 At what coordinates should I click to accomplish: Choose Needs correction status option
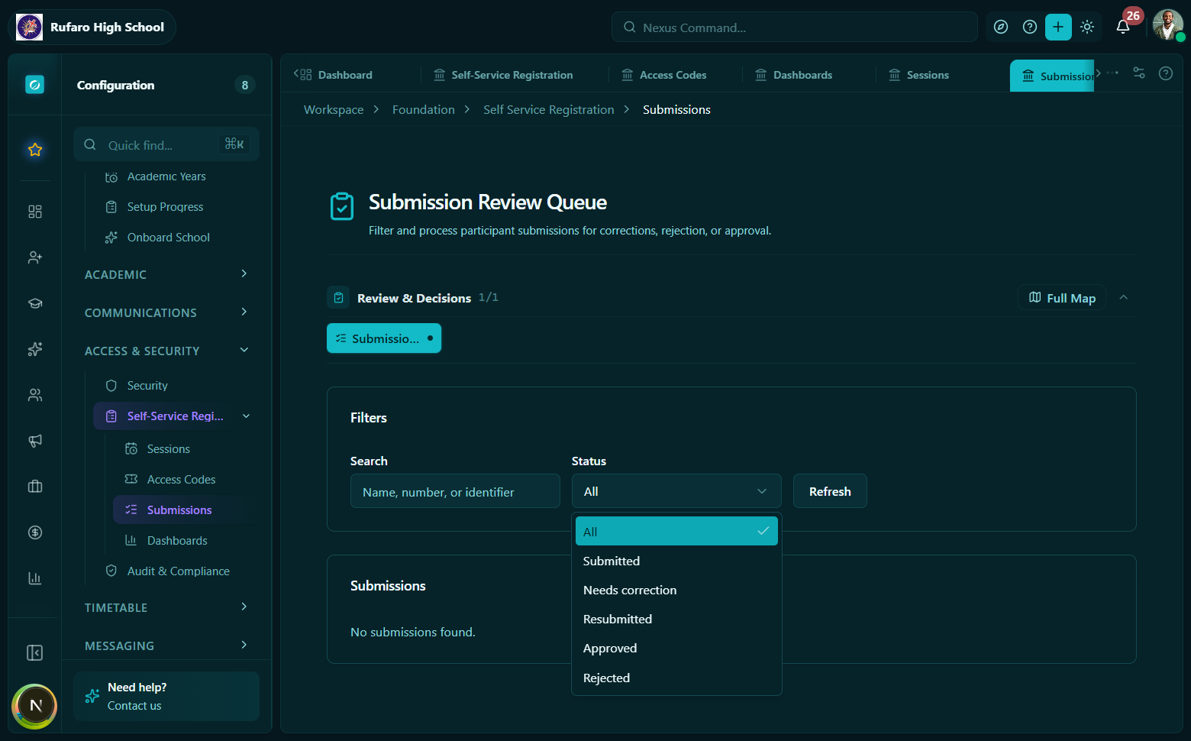676,590
